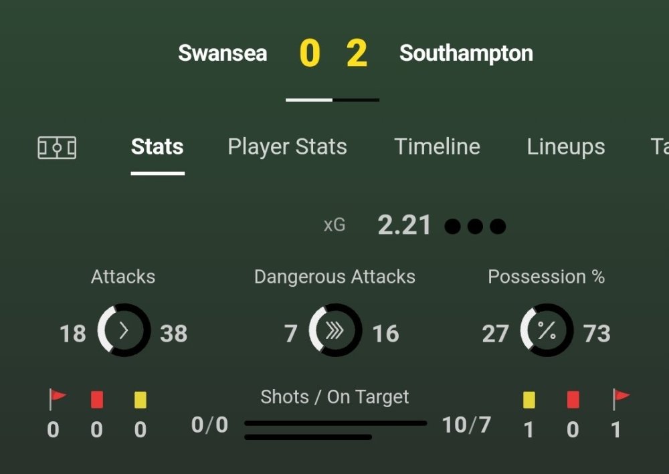Select Southampton's red card icon
Image resolution: width=669 pixels, height=474 pixels.
coord(573,399)
